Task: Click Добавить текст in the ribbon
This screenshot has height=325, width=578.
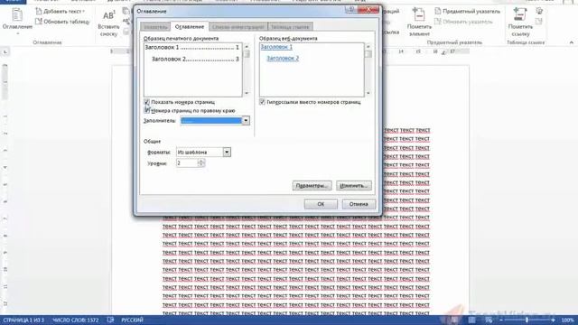Action: (60, 12)
